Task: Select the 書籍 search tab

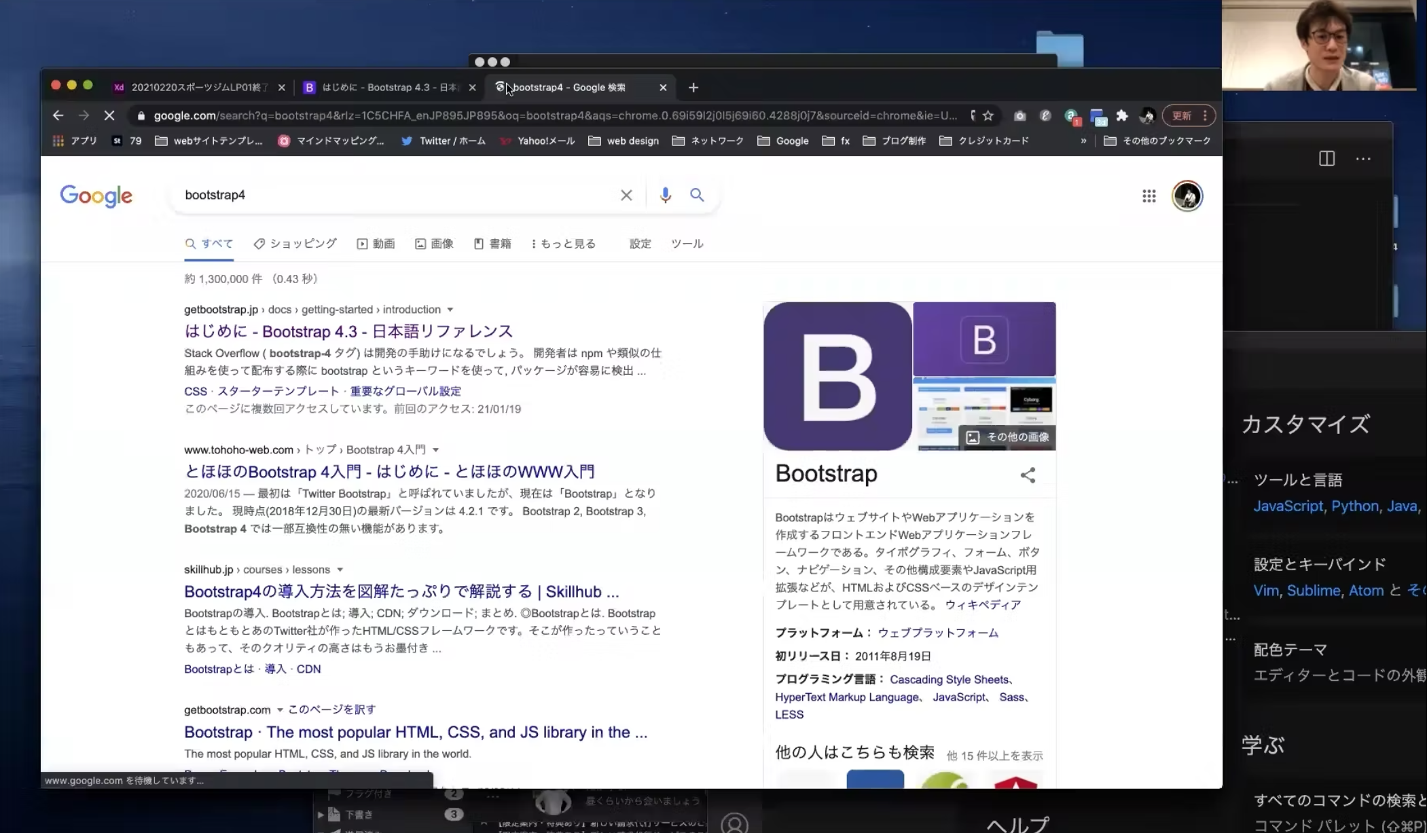Action: (x=492, y=244)
